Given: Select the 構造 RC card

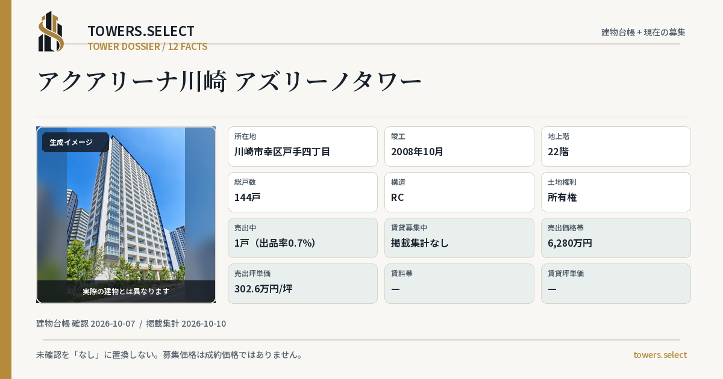Looking at the screenshot, I should (x=459, y=192).
